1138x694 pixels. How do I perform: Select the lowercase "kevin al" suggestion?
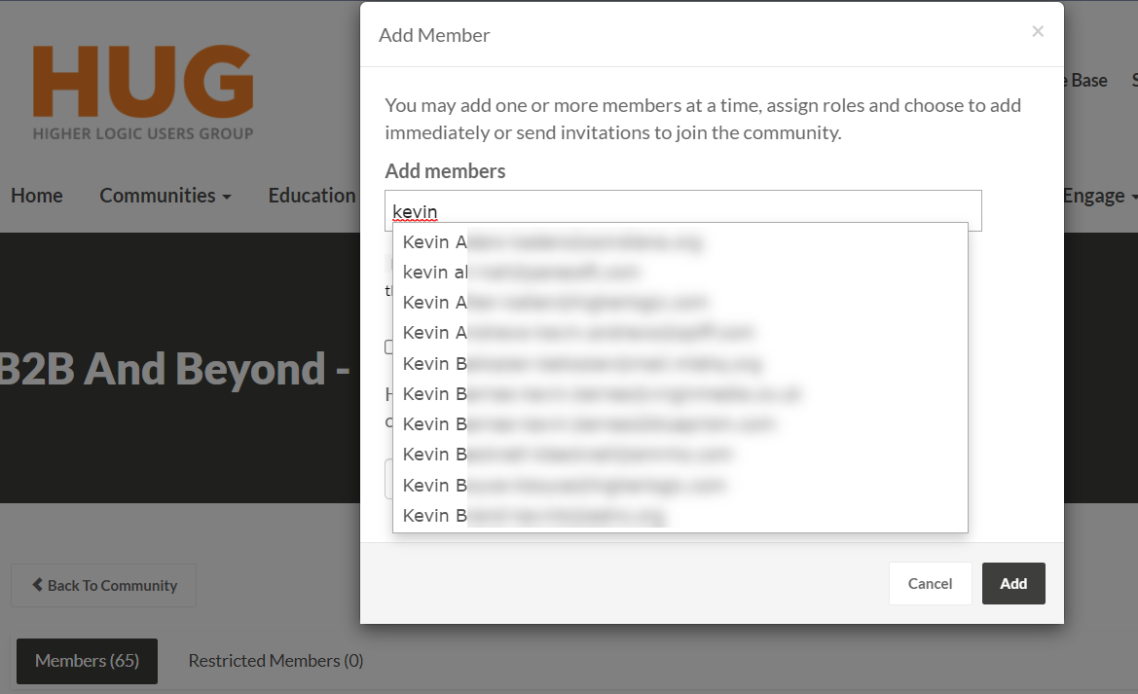pos(680,273)
